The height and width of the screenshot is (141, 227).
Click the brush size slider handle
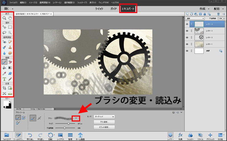pyautogui.click(x=68, y=124)
